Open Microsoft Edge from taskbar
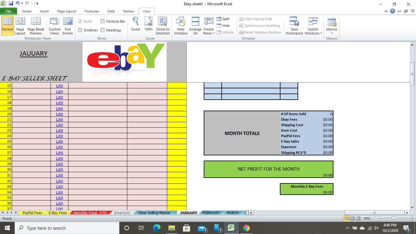Screen dimensions: 416x234 157,228
